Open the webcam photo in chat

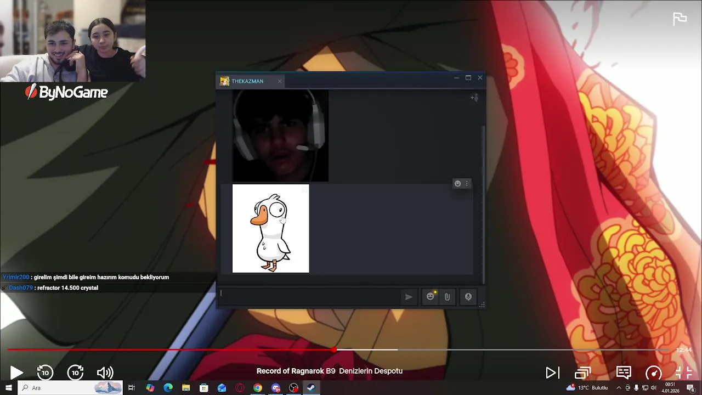coord(280,136)
